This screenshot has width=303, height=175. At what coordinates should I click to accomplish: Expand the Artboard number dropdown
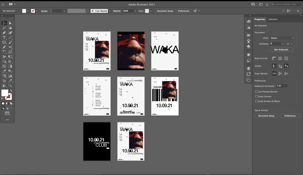283,44
